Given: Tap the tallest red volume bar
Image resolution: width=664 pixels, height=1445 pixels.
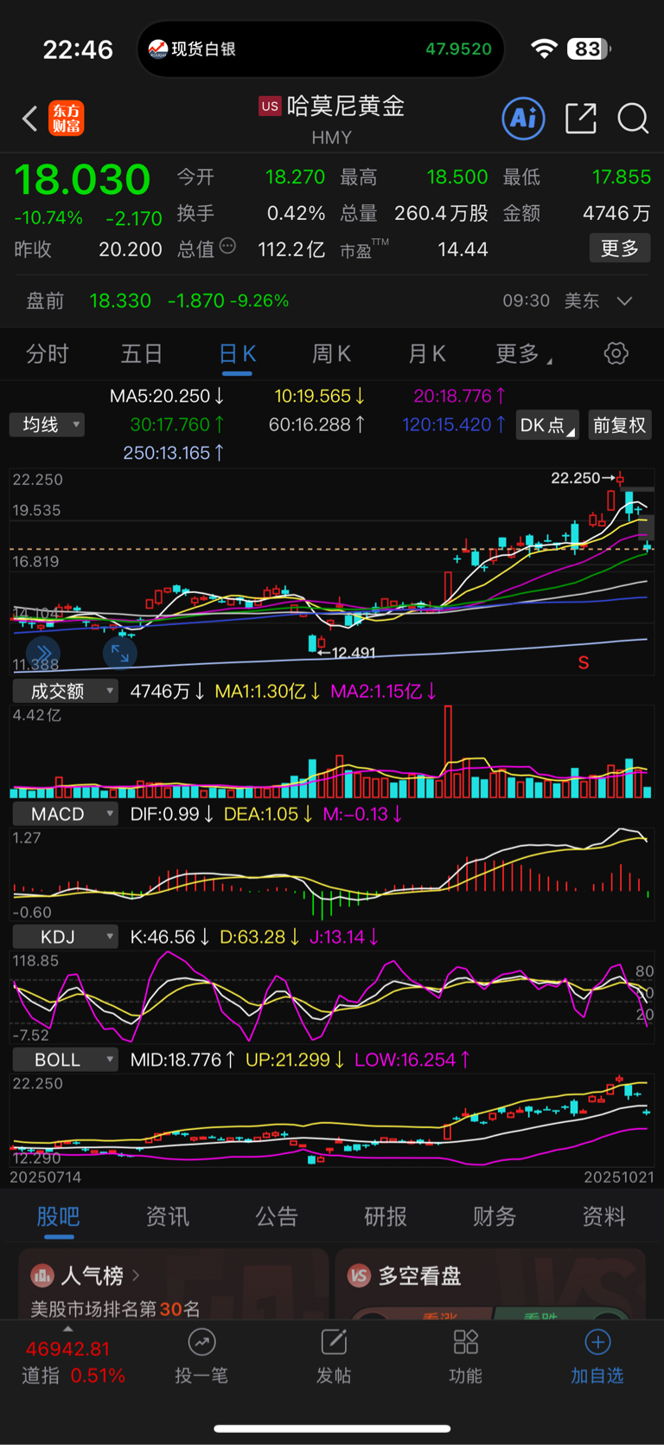Looking at the screenshot, I should [448, 752].
